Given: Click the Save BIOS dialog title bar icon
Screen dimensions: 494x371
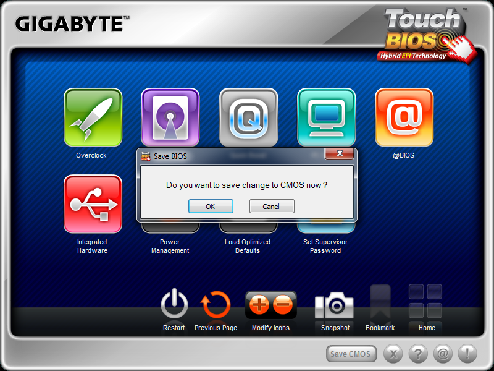Looking at the screenshot, I should pos(146,156).
